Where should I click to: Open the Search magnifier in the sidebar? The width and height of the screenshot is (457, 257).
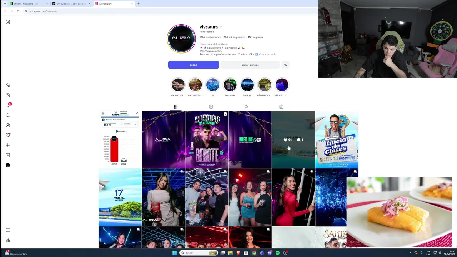(x=8, y=115)
